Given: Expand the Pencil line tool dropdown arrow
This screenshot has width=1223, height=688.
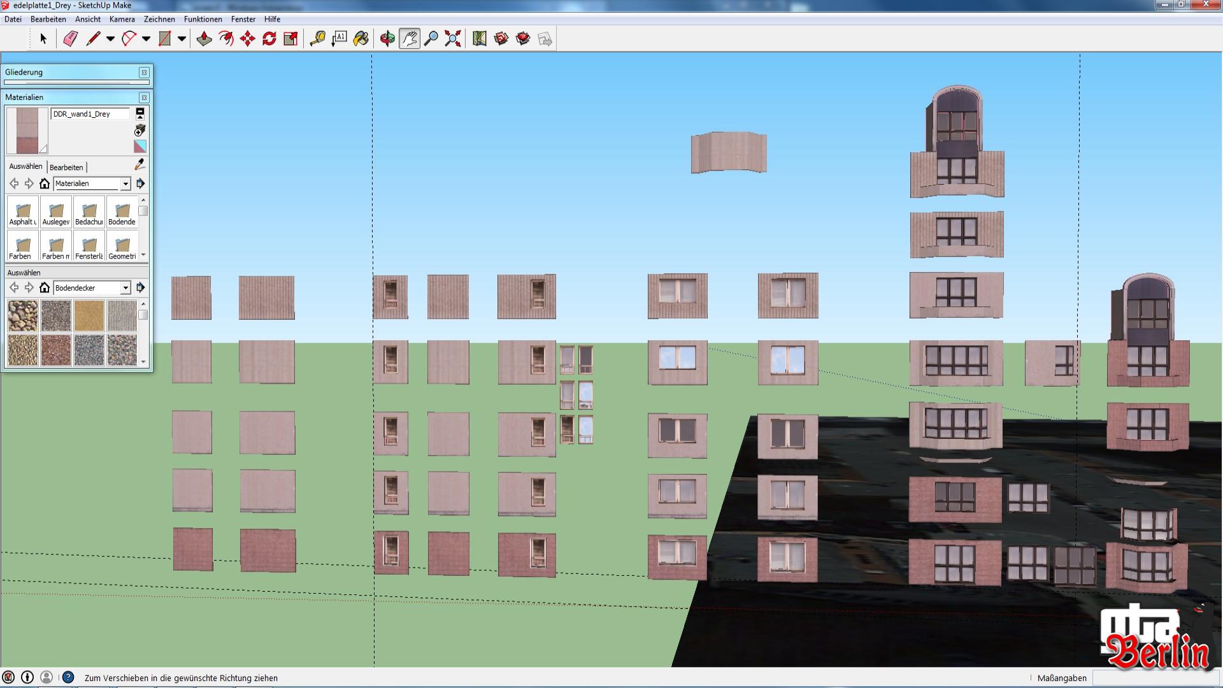Looking at the screenshot, I should (110, 39).
